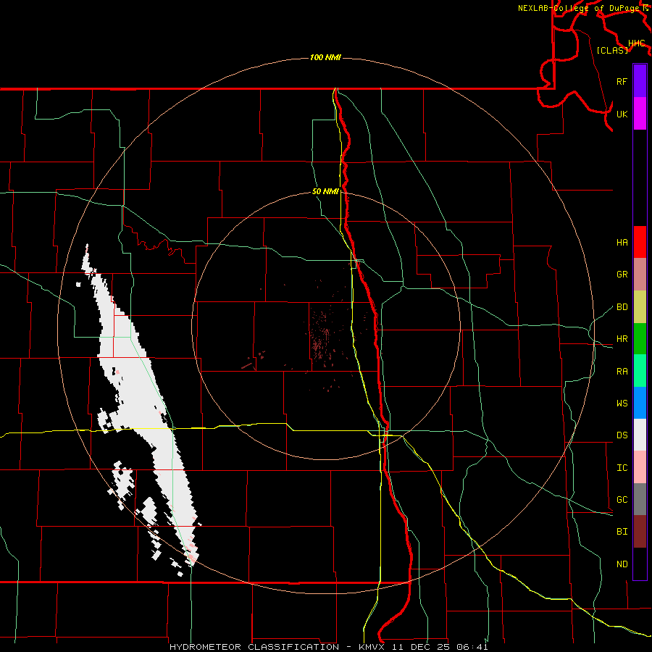This screenshot has height=652, width=652.
Task: Click the magenta UK legend swatch
Action: coord(640,114)
